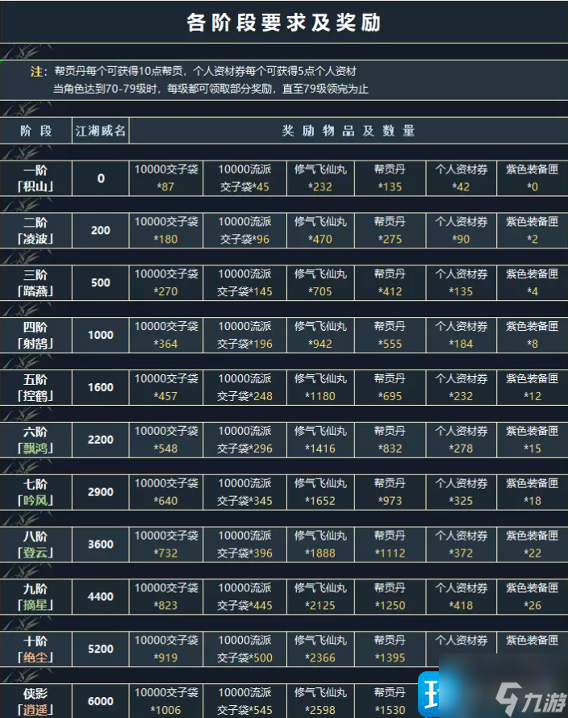
Task: Click the 江湖威名 value 4400
Action: (x=100, y=597)
